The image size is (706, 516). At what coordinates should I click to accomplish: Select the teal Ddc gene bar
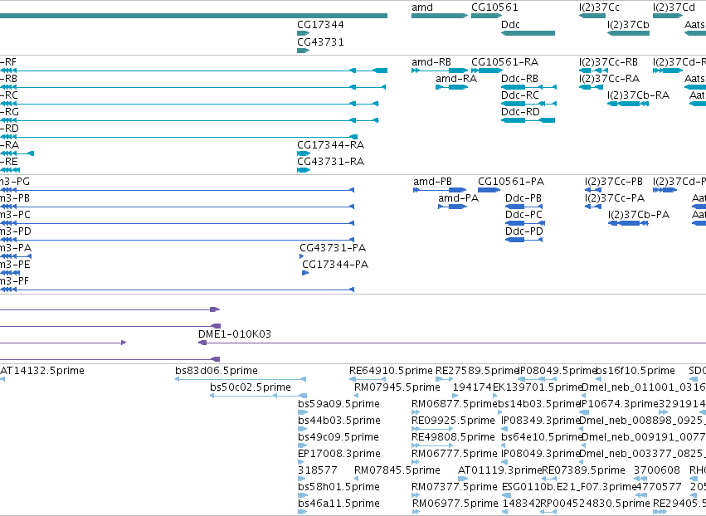[528, 33]
